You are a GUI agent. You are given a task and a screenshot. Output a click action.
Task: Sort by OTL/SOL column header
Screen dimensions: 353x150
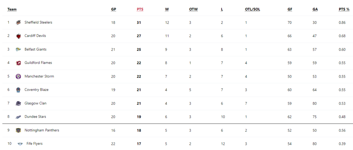point(253,9)
